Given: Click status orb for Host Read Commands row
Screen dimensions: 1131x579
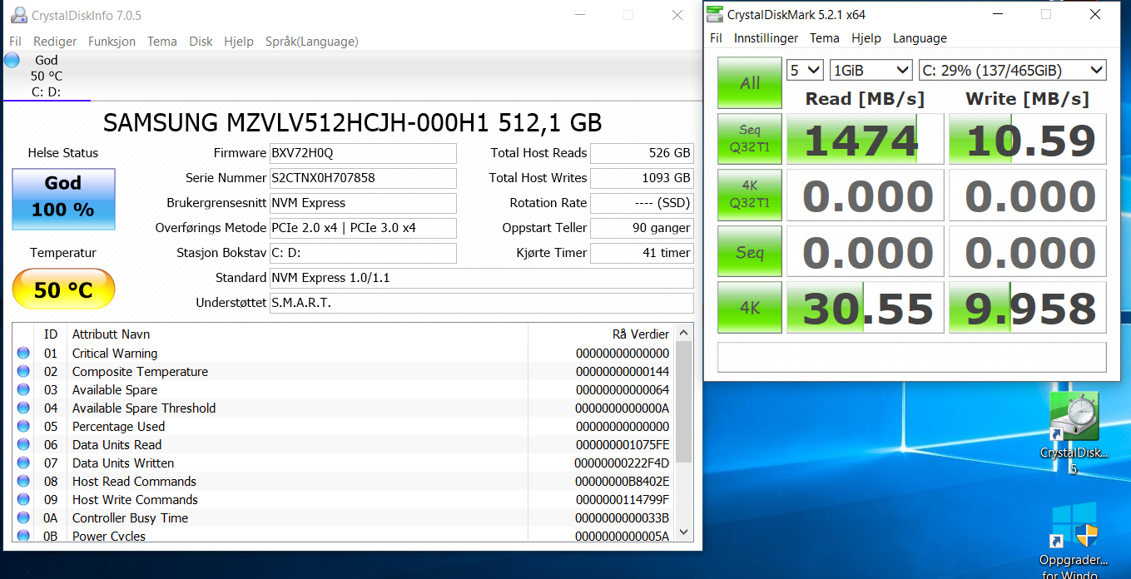Looking at the screenshot, I should pos(23,482).
